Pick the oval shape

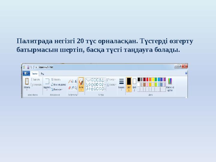92,80
